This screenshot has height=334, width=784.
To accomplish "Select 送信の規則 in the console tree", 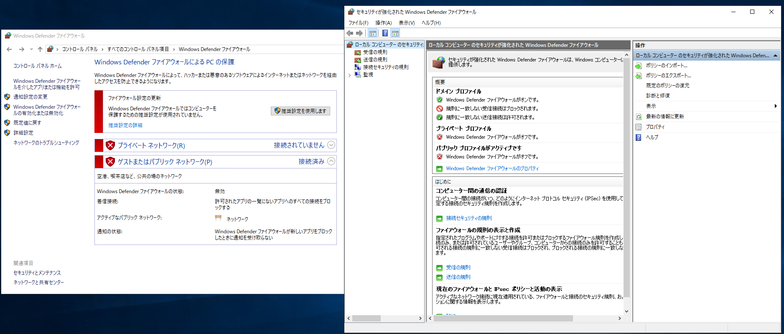I will 375,60.
